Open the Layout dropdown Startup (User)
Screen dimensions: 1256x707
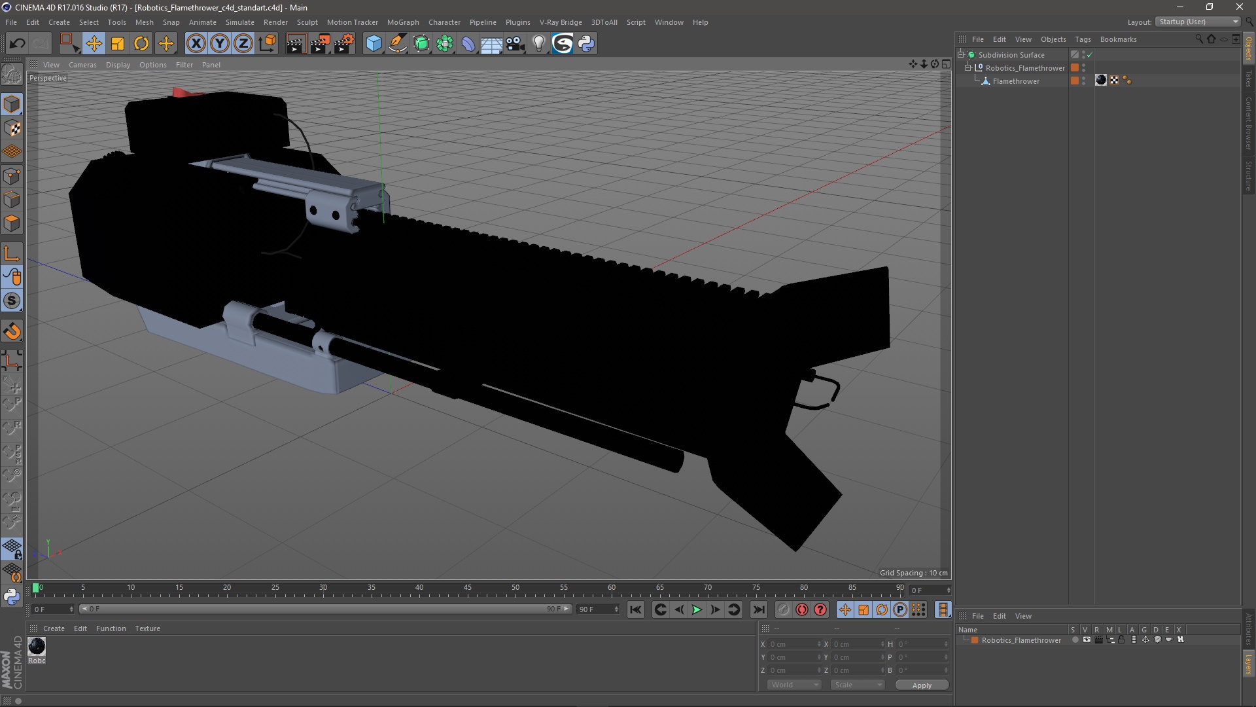tap(1198, 22)
